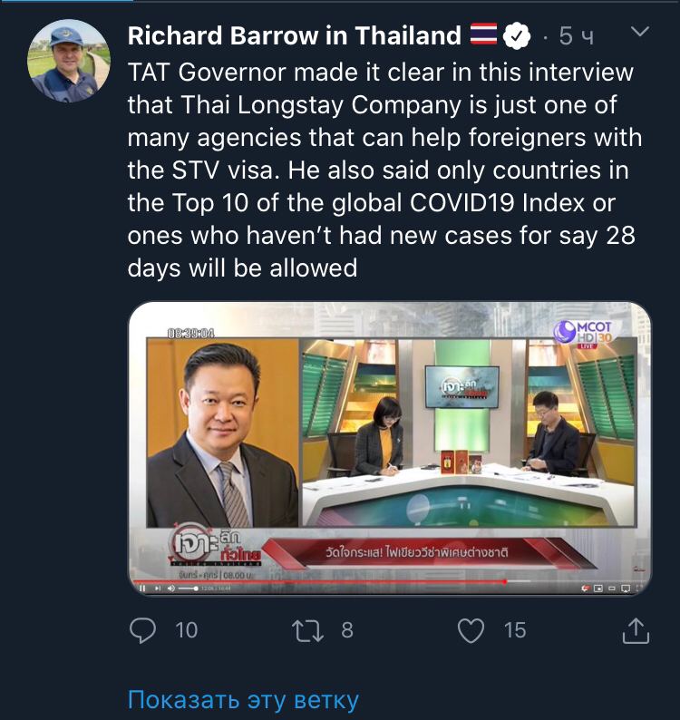Open miniplayer from the video controls
Image resolution: width=680 pixels, height=720 pixels.
tap(597, 589)
